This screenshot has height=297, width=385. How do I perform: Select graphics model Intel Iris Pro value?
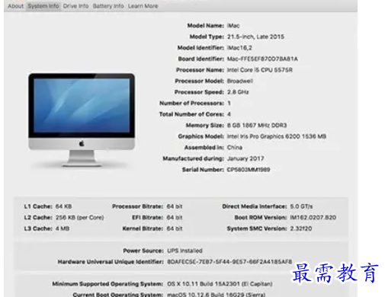(277, 136)
